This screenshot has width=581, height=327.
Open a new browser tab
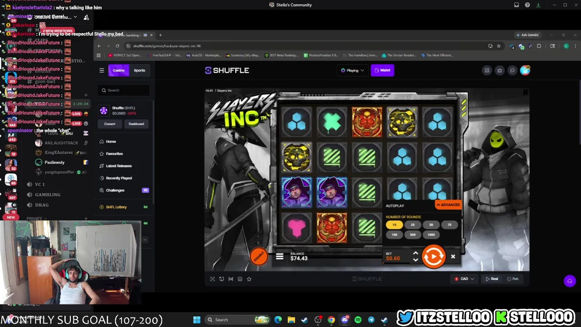click(160, 35)
